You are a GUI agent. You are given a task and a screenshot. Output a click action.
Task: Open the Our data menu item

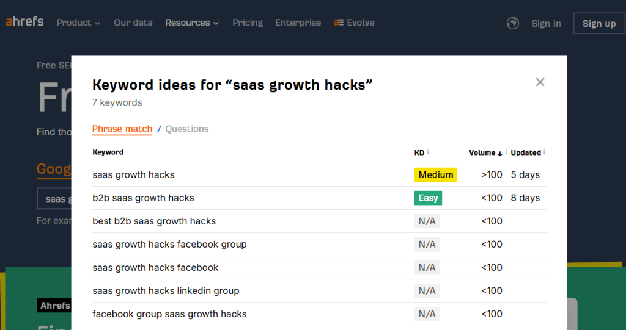(x=133, y=23)
